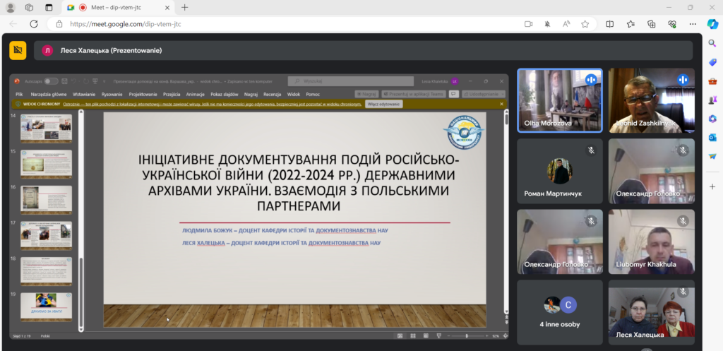Open Outlook from the Edge sidebar
Viewport: 723px width, 351px height.
[x=712, y=137]
